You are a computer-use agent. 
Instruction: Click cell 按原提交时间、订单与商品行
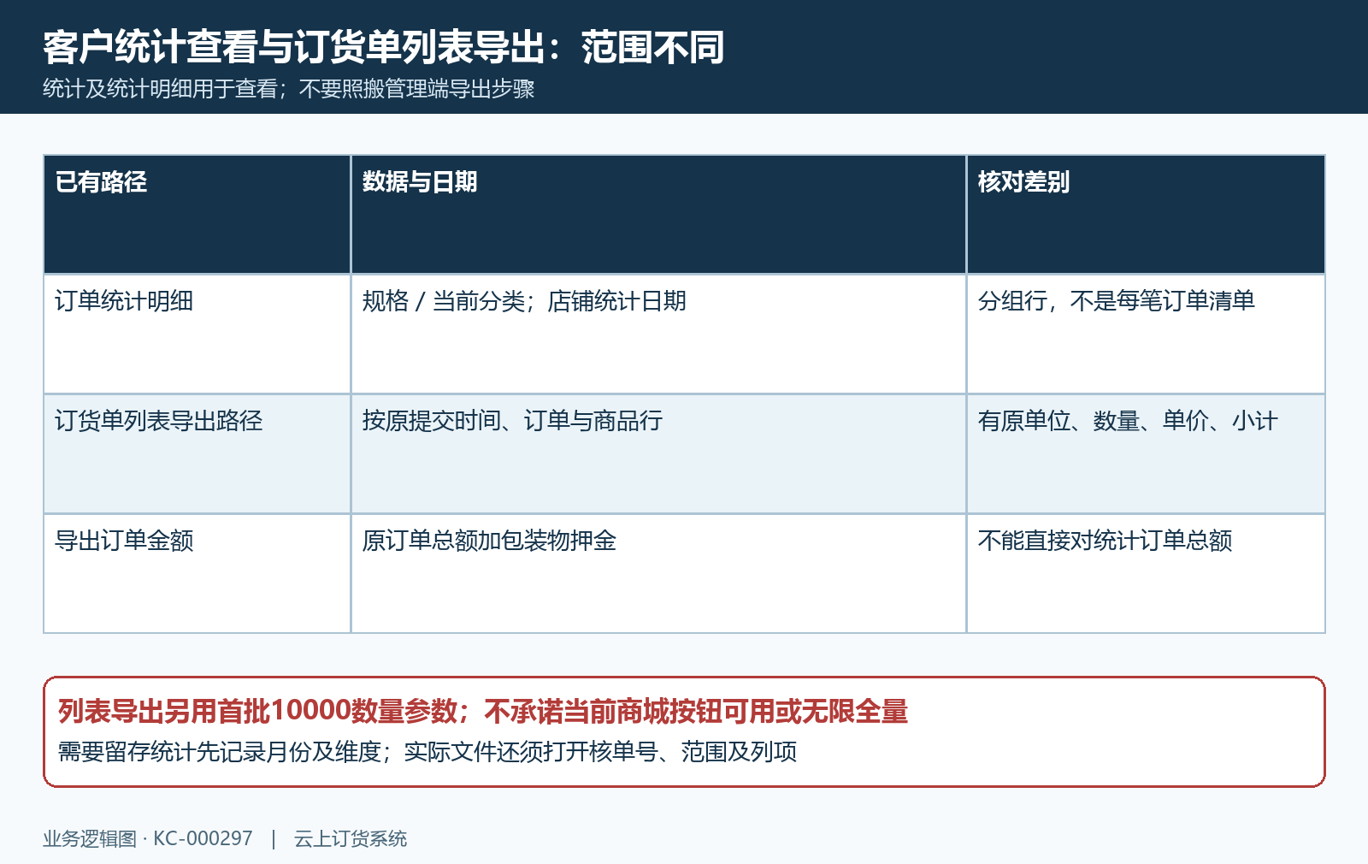click(x=658, y=453)
